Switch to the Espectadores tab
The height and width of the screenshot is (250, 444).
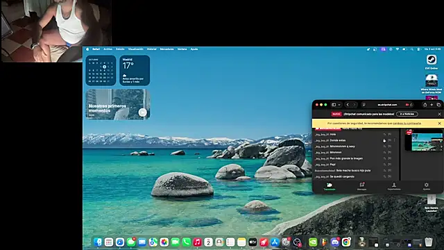pos(394,186)
